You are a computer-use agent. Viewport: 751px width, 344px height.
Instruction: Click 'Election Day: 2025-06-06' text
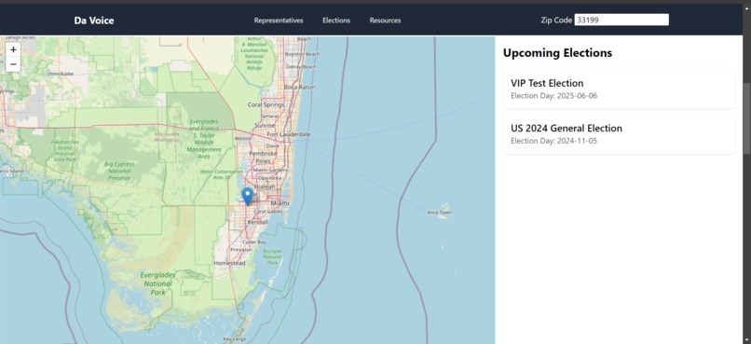tap(553, 96)
